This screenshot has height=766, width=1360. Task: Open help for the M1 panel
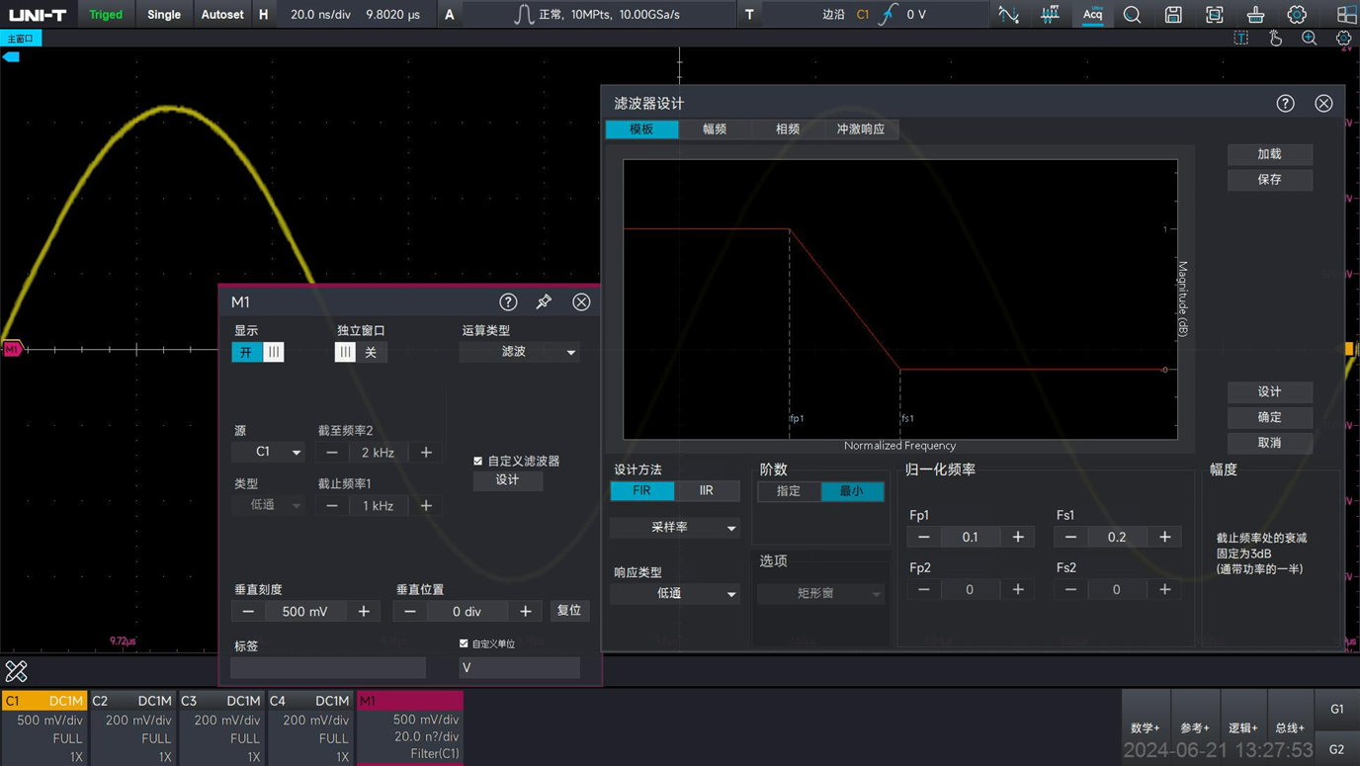click(508, 301)
